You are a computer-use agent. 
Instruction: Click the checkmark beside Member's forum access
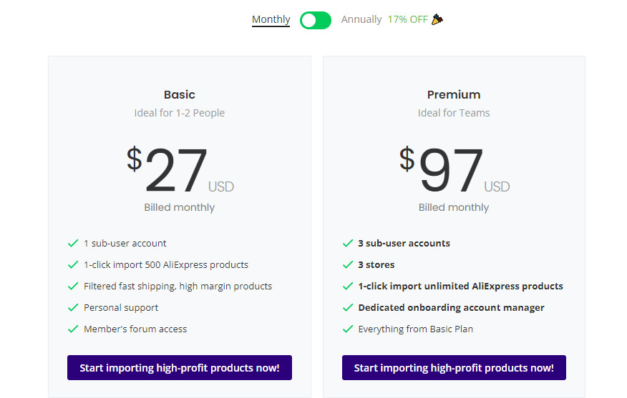tap(73, 329)
